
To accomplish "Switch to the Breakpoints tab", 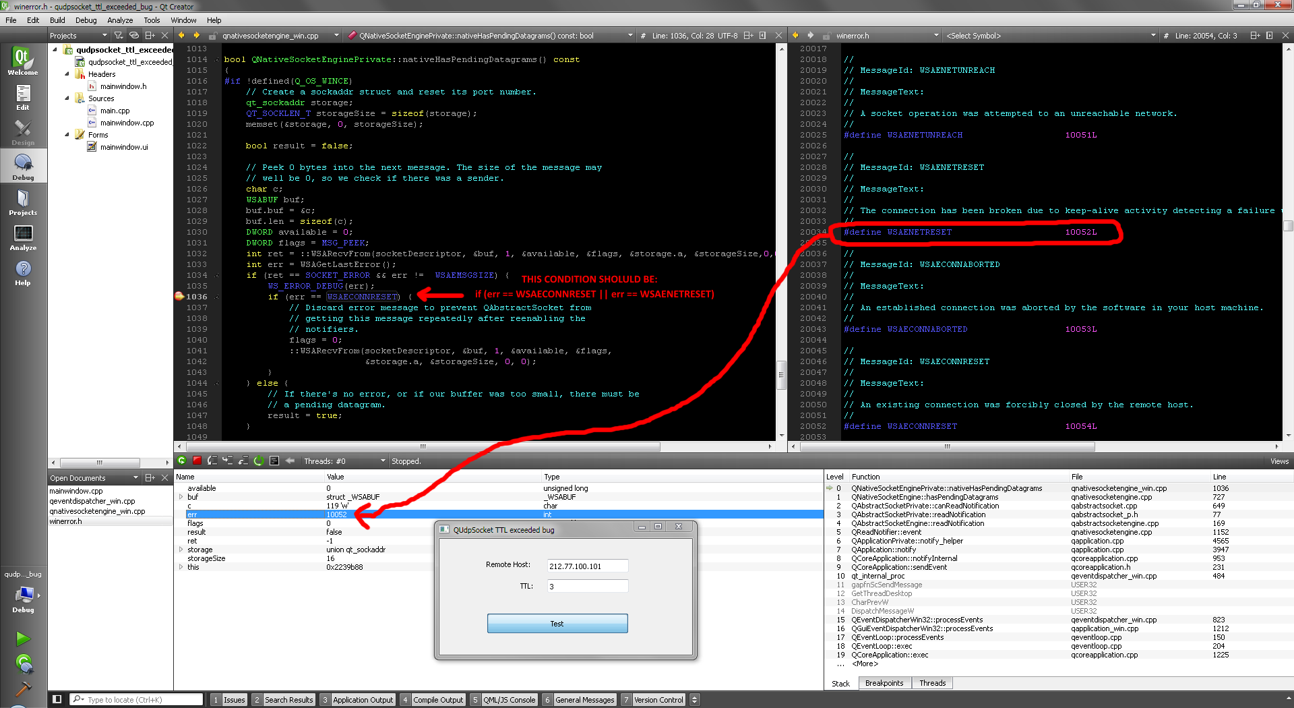I will pyautogui.click(x=884, y=683).
